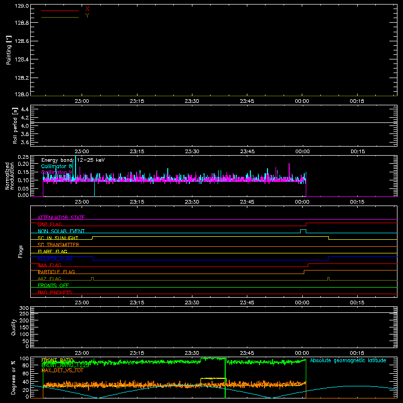Select the Y legend label
Viewport: 403px width, 403px height.
pyautogui.click(x=87, y=16)
